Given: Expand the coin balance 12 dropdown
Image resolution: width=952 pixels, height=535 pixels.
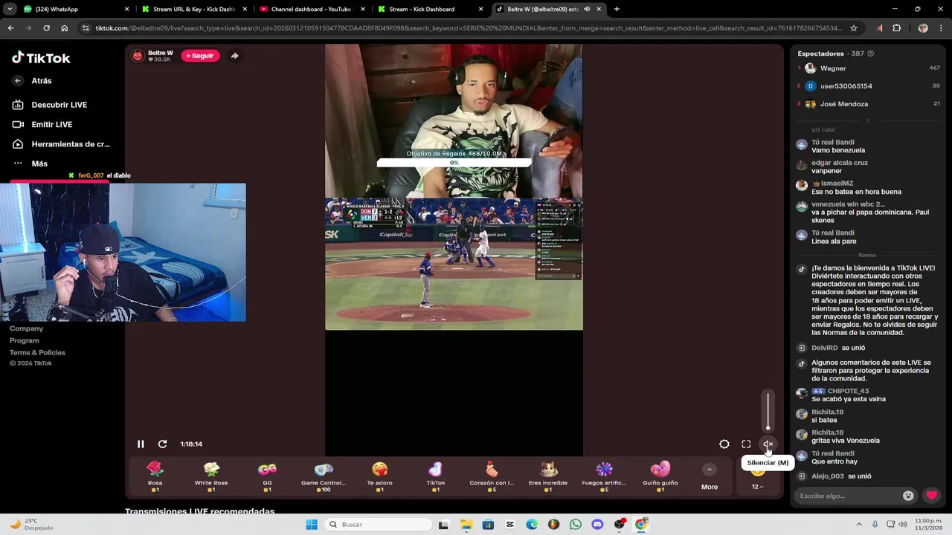Looking at the screenshot, I should coord(757,487).
